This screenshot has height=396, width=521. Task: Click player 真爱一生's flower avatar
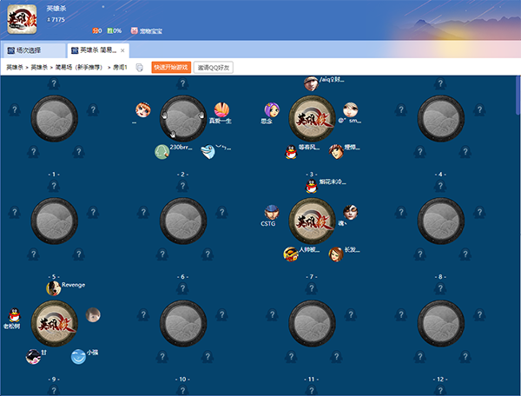click(x=221, y=109)
